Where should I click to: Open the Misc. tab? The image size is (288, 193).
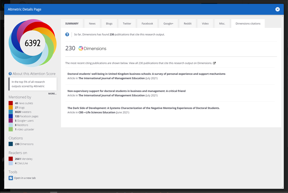[222, 23]
